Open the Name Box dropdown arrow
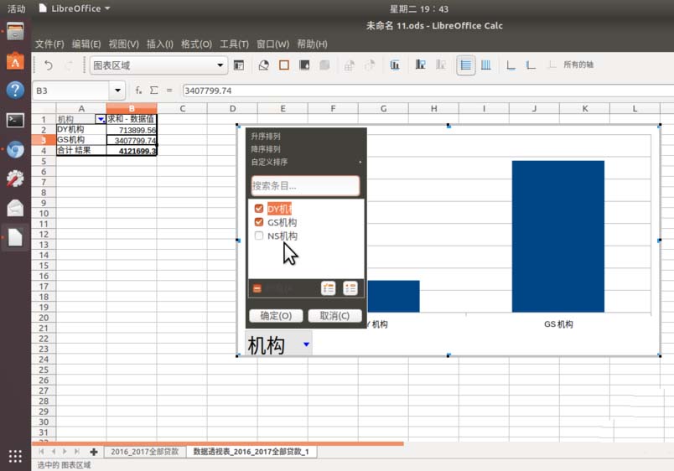Image resolution: width=674 pixels, height=471 pixels. pos(118,91)
